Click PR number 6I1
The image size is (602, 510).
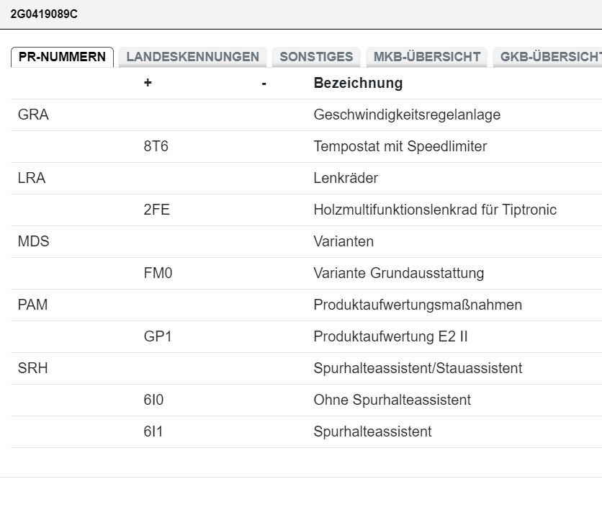pyautogui.click(x=153, y=431)
